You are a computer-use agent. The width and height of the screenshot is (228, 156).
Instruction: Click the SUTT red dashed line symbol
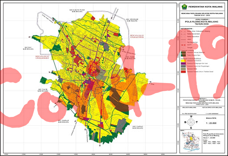click(x=183, y=45)
